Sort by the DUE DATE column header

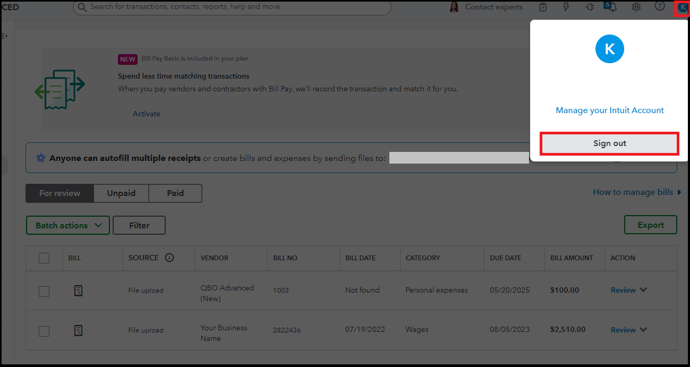[x=506, y=258]
